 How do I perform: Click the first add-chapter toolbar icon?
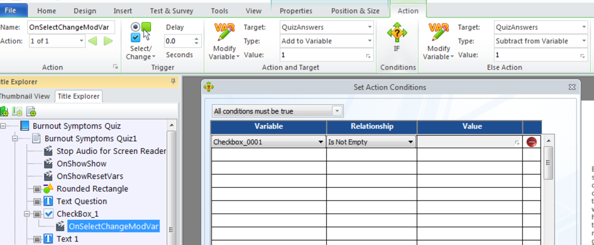(4, 111)
